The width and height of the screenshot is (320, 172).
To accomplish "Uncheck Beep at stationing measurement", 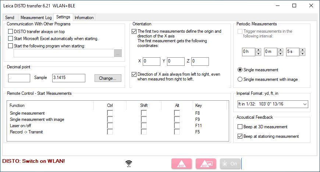I will pos(240,136).
